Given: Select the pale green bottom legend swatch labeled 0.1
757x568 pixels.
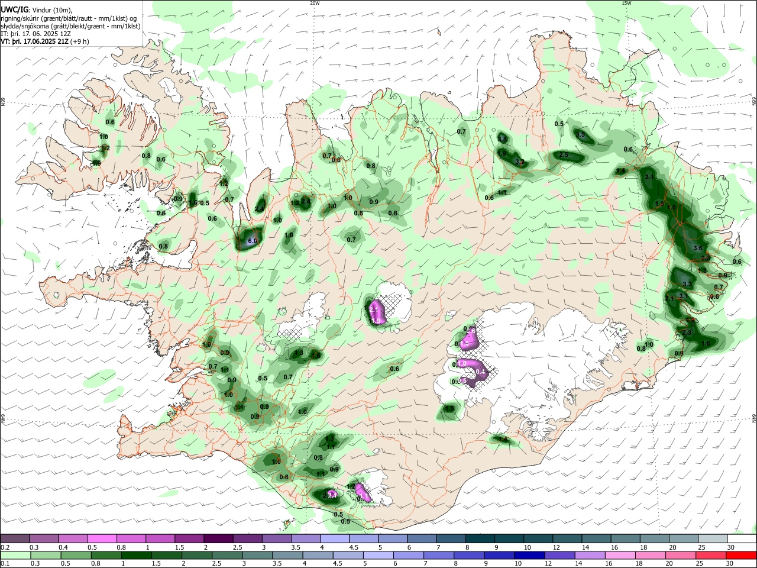Looking at the screenshot, I should pyautogui.click(x=15, y=555).
